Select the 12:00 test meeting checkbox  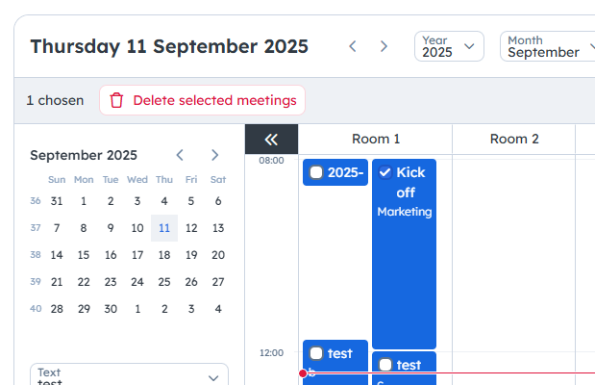(x=316, y=353)
